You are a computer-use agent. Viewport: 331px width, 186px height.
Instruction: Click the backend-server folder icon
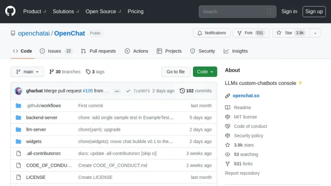[18, 118]
